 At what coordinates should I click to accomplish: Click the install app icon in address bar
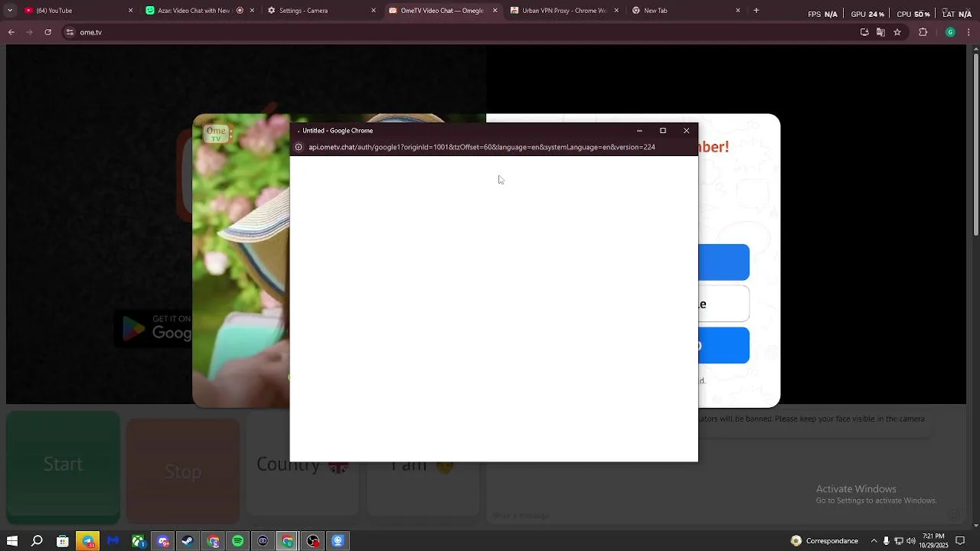click(x=864, y=32)
